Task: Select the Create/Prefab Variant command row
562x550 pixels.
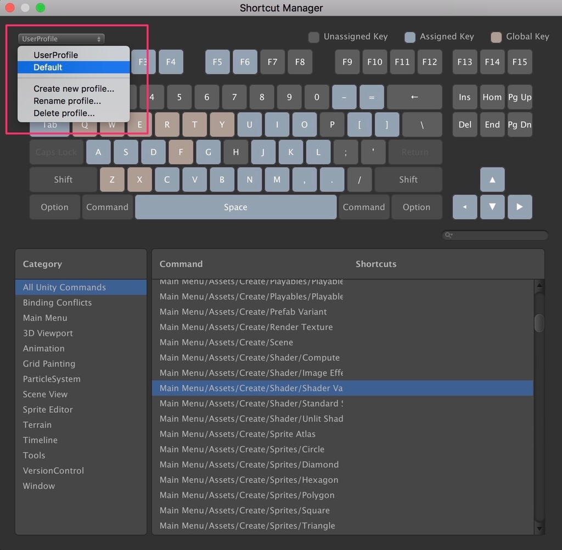Action: [x=342, y=312]
